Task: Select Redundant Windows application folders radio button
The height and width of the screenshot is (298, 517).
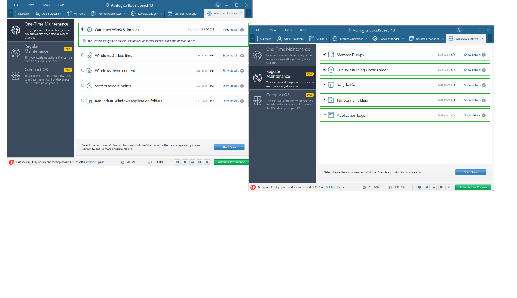Action: click(83, 101)
